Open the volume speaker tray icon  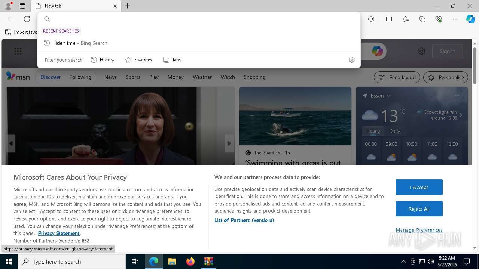click(x=431, y=262)
